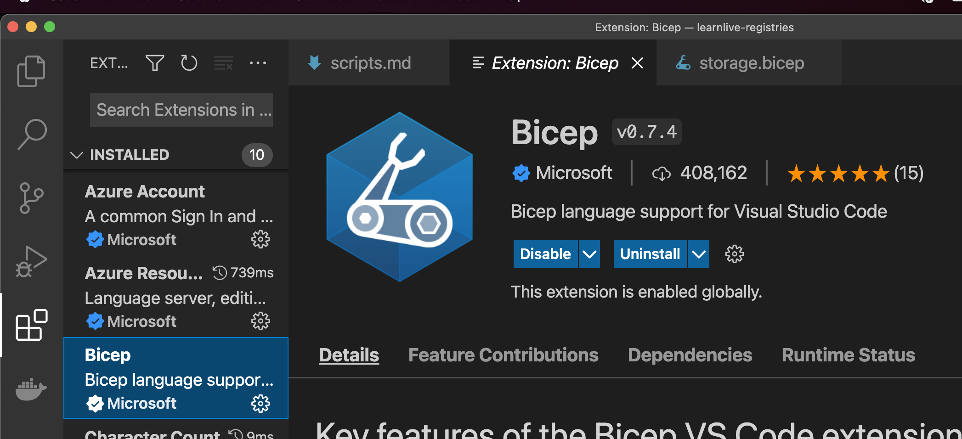The width and height of the screenshot is (962, 439).
Task: Switch to the storage.bicep tab
Action: pyautogui.click(x=751, y=63)
